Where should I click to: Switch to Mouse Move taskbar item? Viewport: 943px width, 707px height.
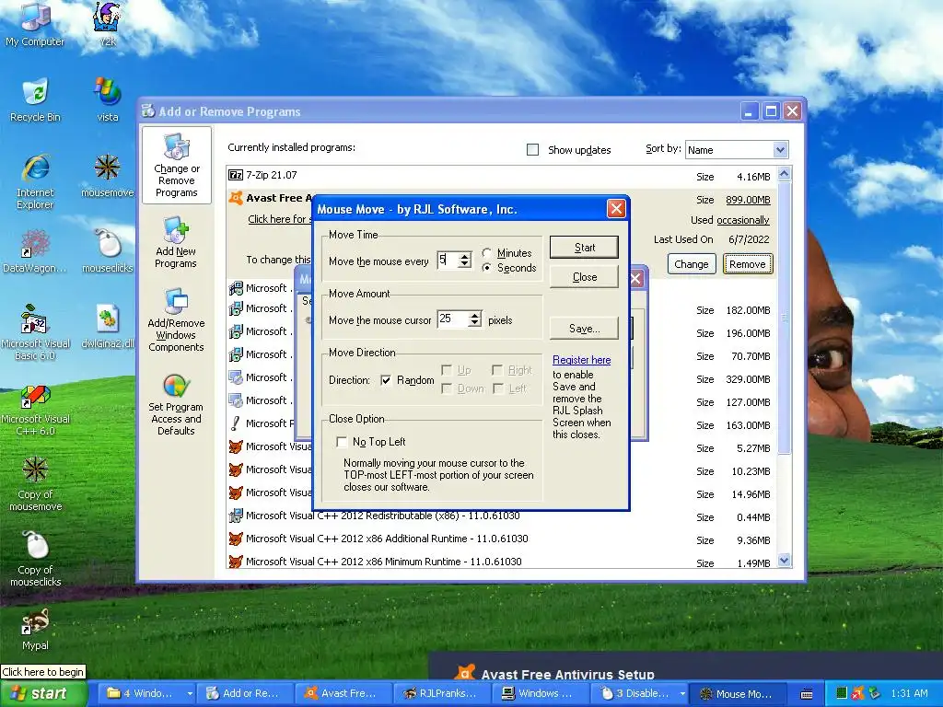(736, 693)
